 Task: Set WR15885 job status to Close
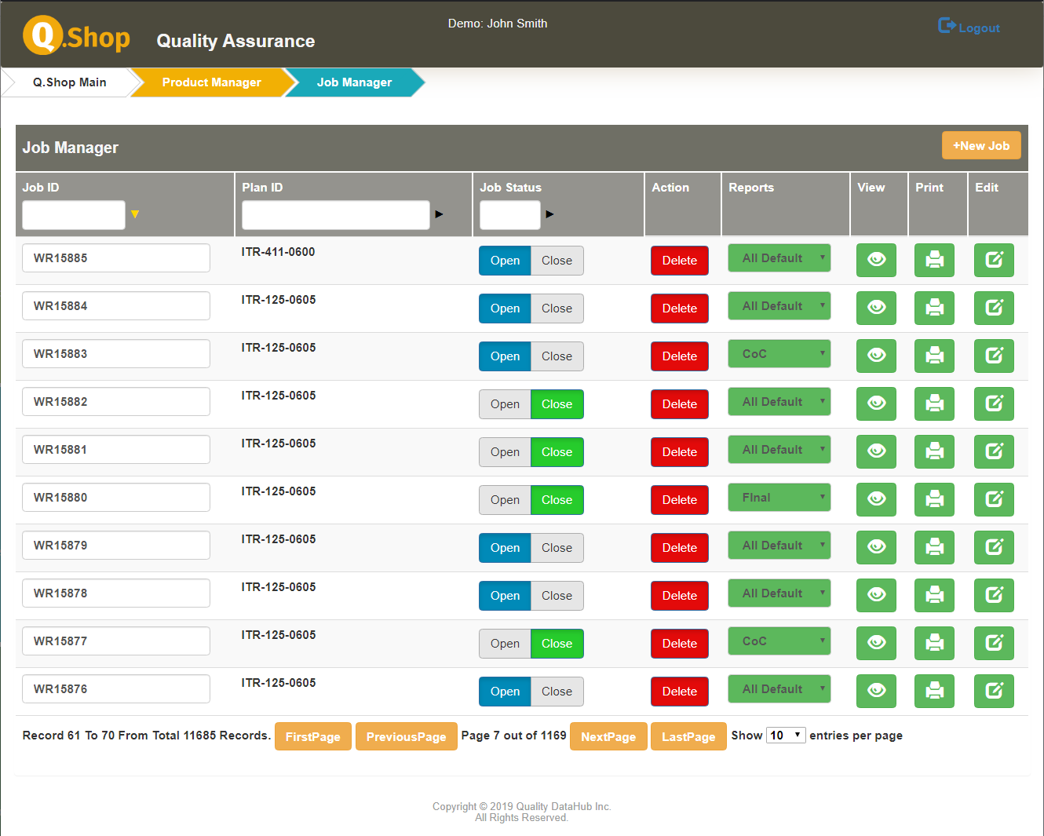coord(557,261)
